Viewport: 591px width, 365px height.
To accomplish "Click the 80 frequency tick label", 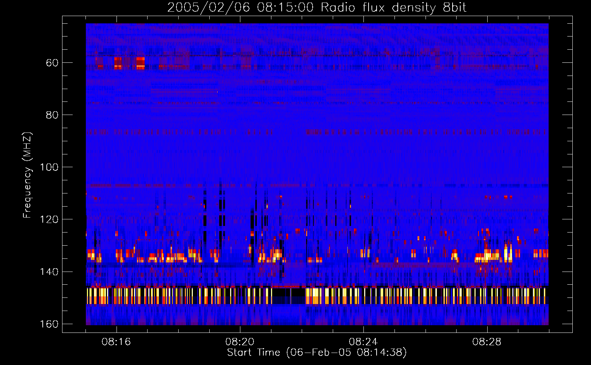I will click(x=52, y=115).
